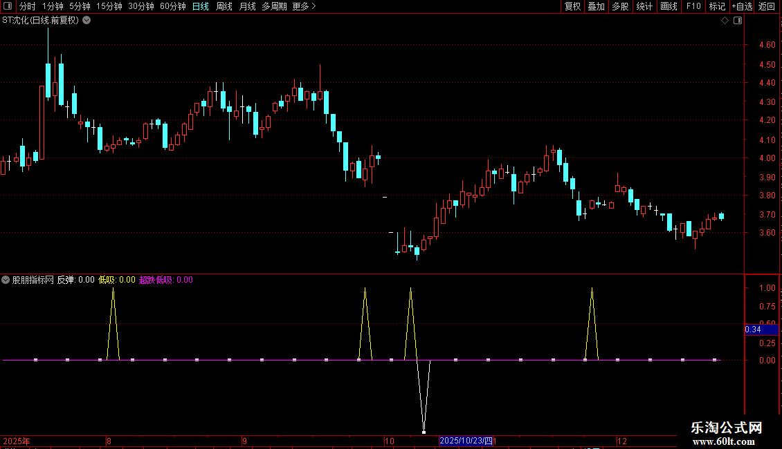Click the 0.00 indicator axis label
Screen dimensions: 782x449
(x=767, y=361)
